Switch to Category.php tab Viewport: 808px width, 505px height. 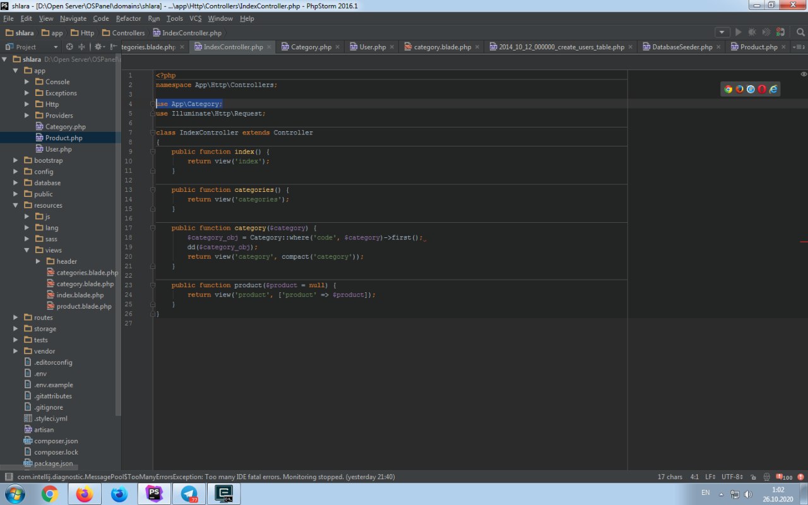point(311,47)
